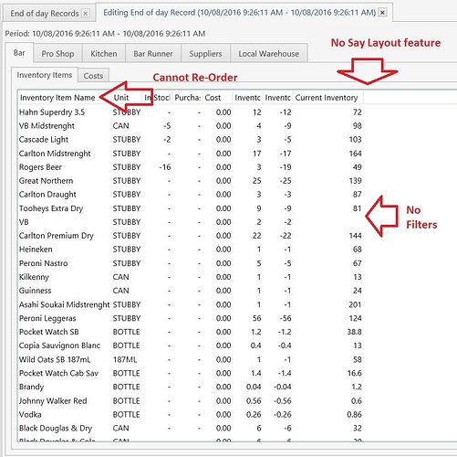Click the In Stock value -16

165,167
